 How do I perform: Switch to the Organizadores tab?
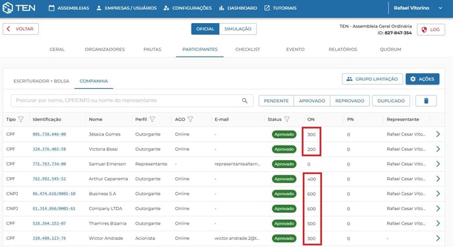click(x=105, y=49)
